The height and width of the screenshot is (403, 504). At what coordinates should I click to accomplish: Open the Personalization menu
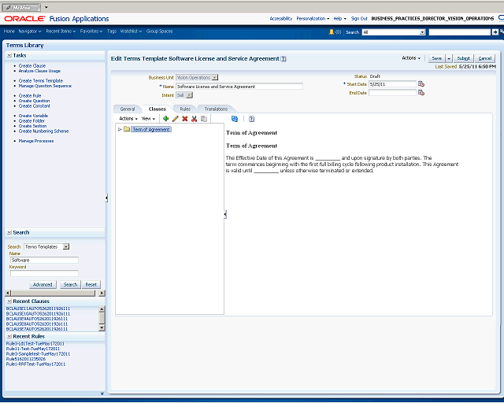[x=313, y=19]
